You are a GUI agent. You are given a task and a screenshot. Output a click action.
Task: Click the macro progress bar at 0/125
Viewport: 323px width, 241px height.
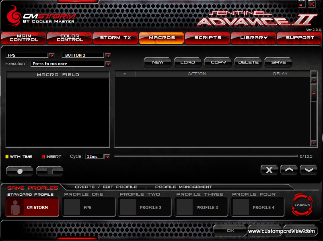click(x=206, y=156)
